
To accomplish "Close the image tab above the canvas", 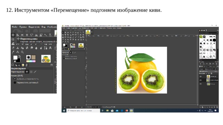I will (92, 32).
